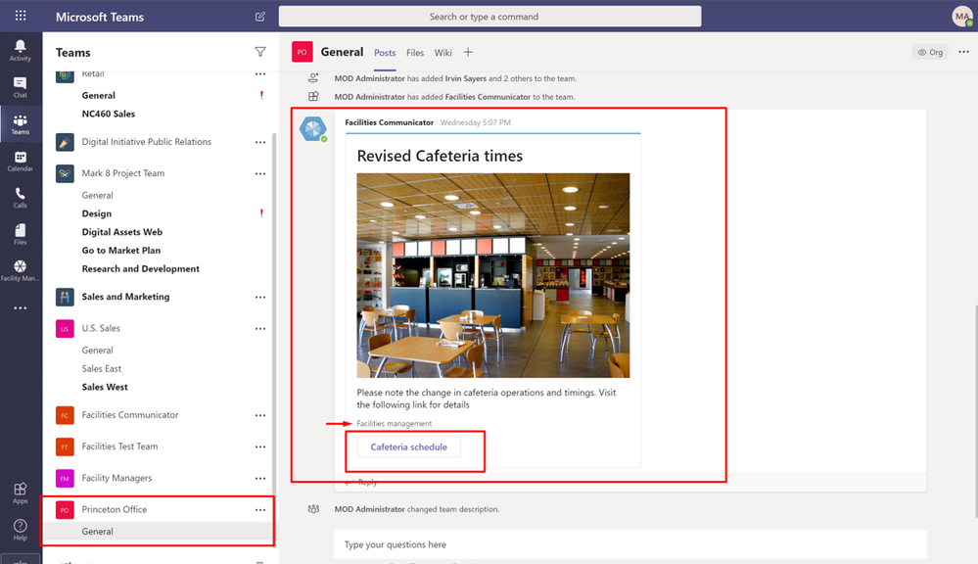Viewport: 978px width, 564px height.
Task: Open more options for Facilities Test Team
Action: click(x=260, y=446)
